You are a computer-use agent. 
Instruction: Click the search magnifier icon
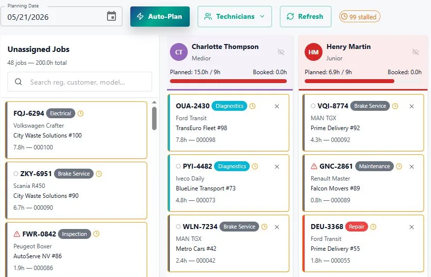(x=18, y=82)
